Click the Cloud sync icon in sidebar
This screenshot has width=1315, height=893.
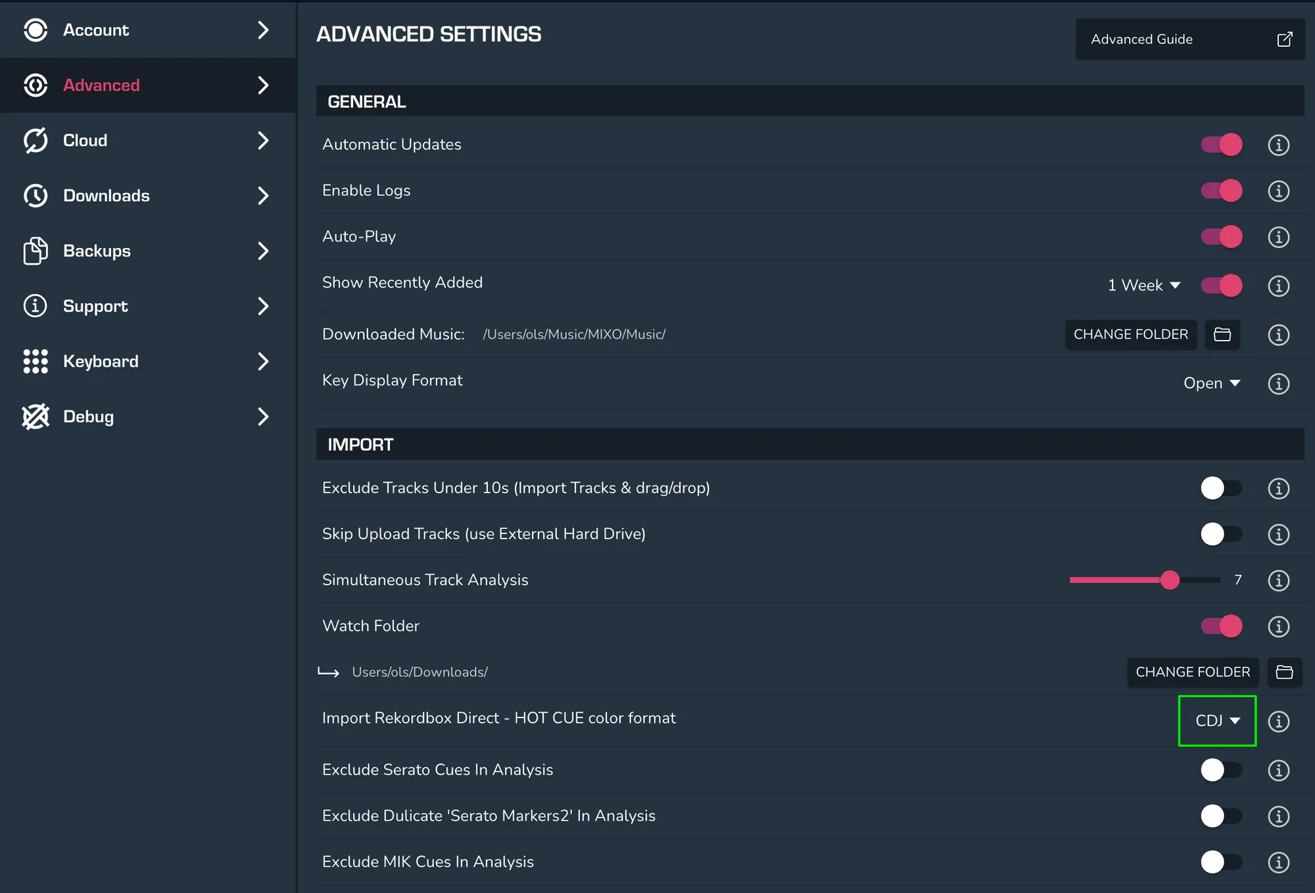(x=36, y=140)
